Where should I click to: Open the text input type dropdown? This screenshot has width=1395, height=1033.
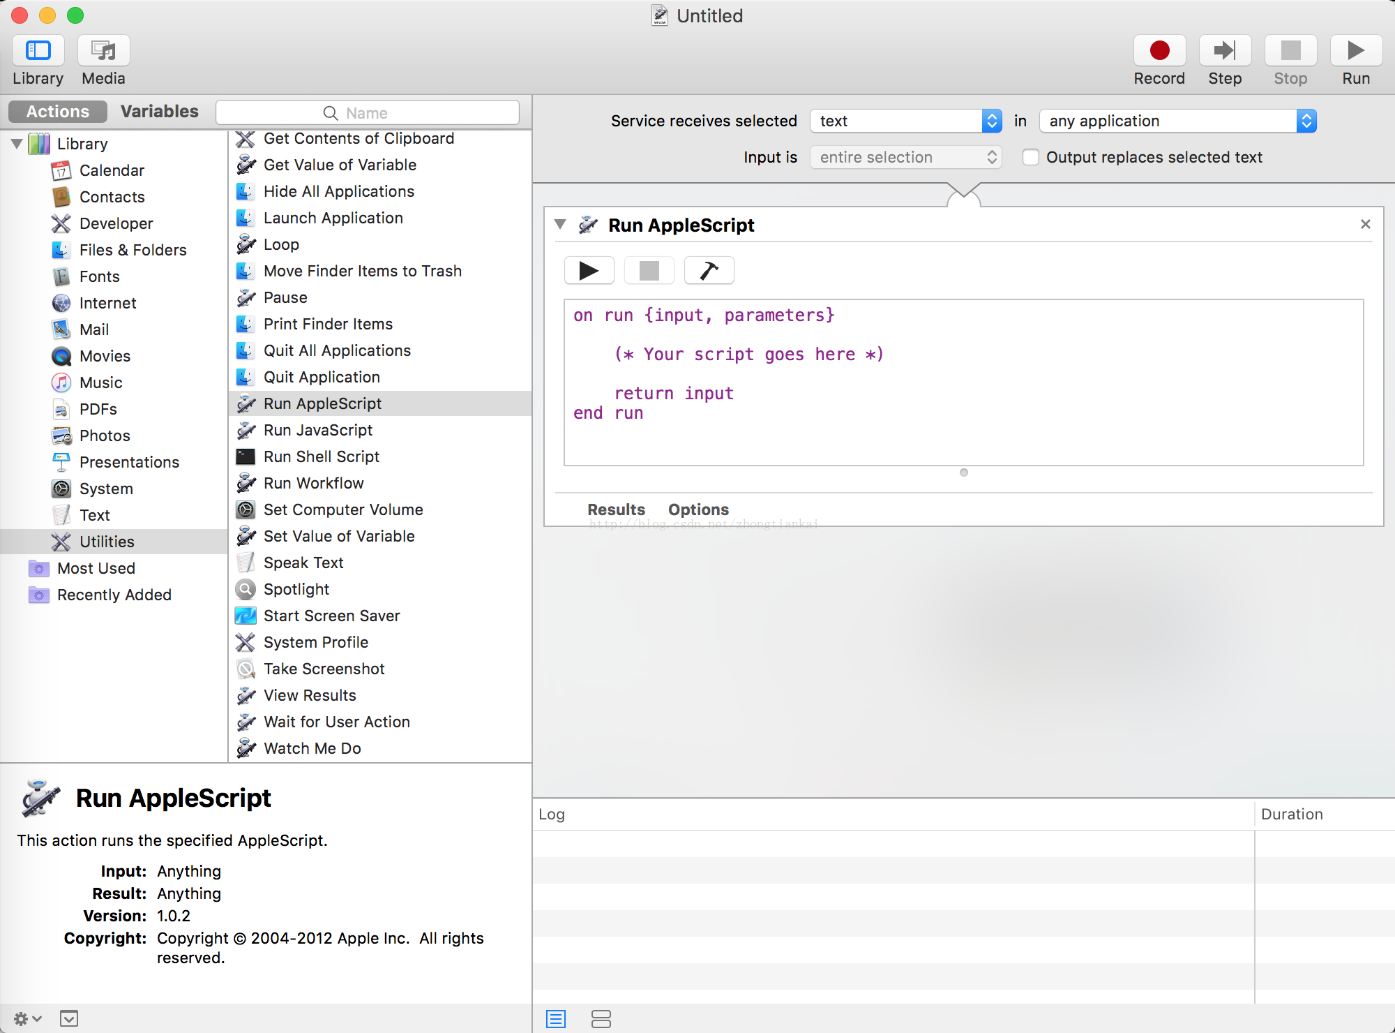(x=905, y=121)
